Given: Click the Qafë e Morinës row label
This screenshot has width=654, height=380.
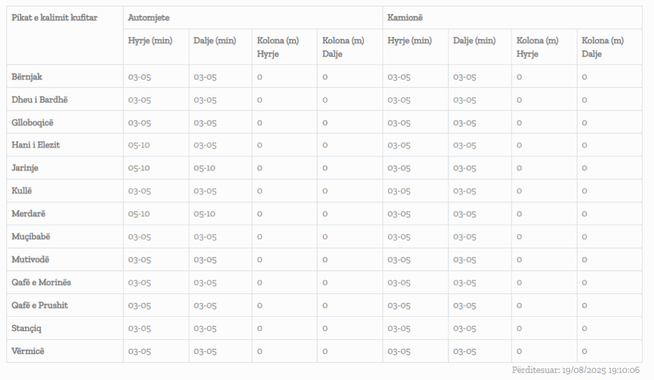Looking at the screenshot, I should click(42, 282).
